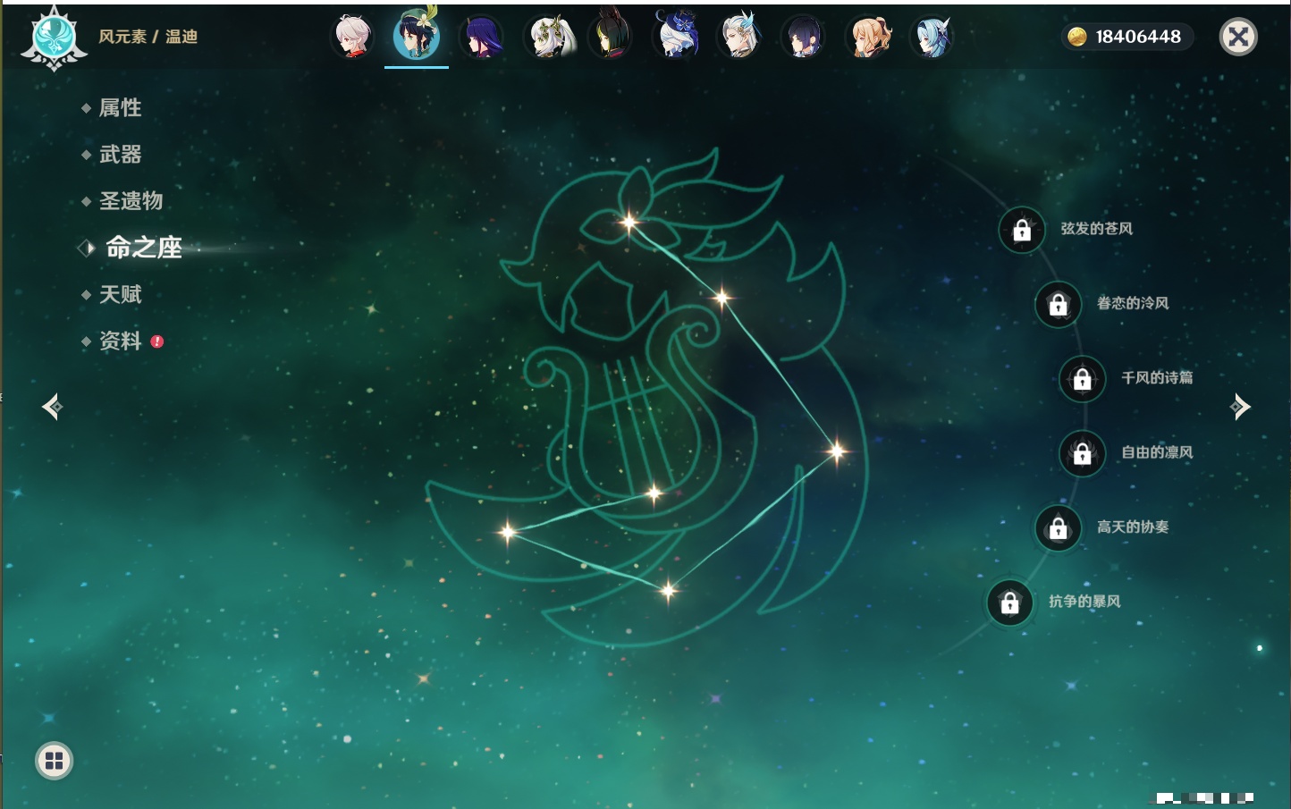Screen dimensions: 1291x809
Task: Click the lock icon beside 高天的协奏
Action: pos(1059,527)
